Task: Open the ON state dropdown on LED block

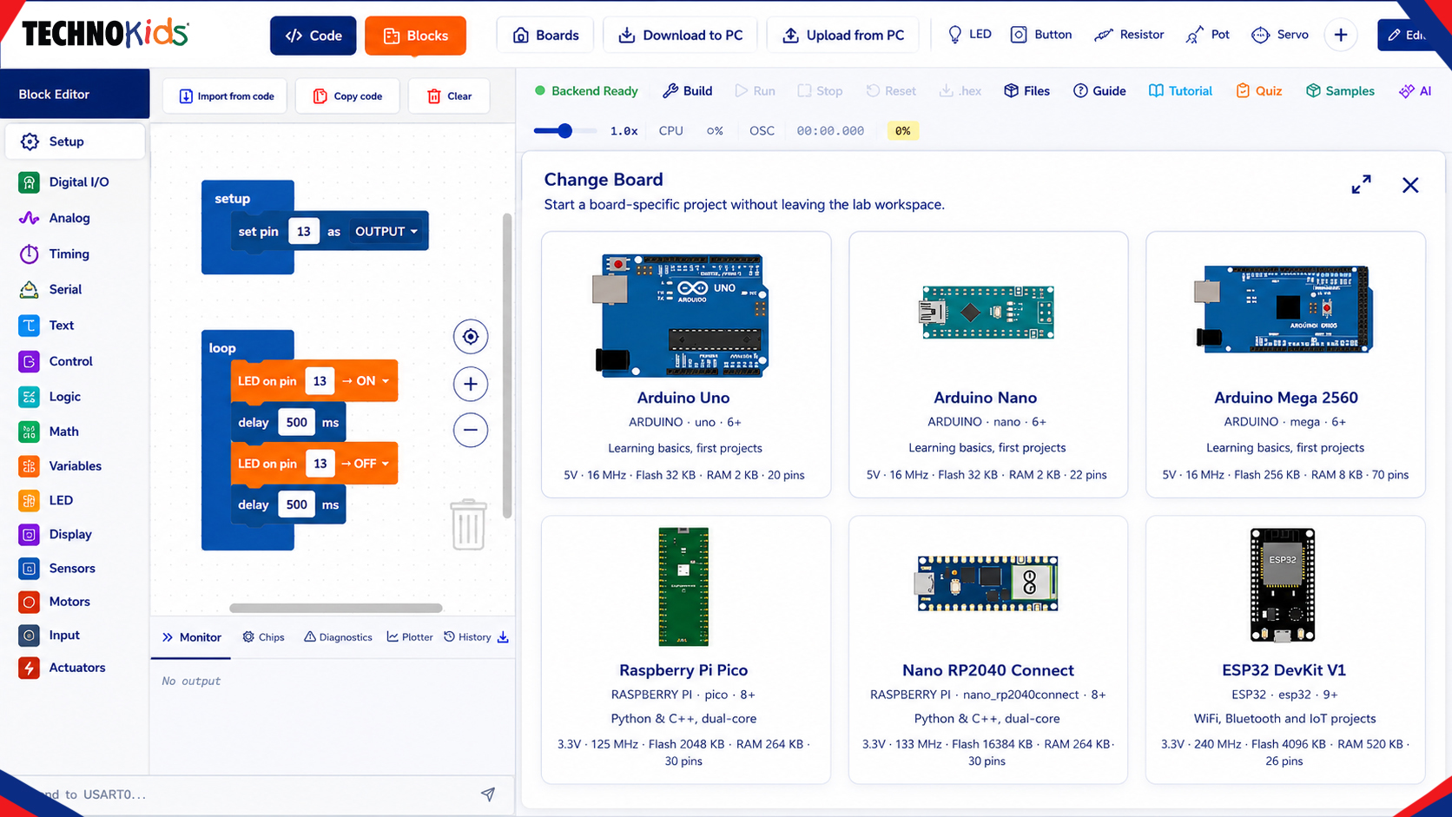Action: coord(366,381)
